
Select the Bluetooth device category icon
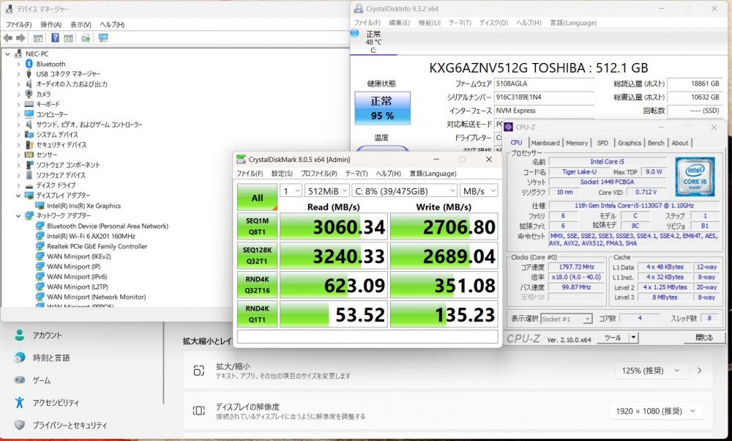click(x=29, y=64)
